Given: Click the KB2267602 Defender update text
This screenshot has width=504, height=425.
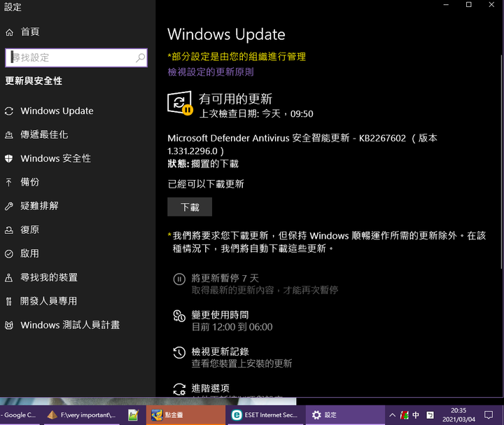Looking at the screenshot, I should [x=302, y=145].
